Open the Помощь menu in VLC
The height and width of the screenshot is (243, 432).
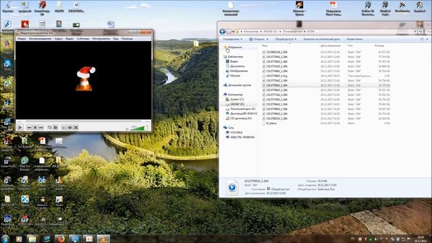pos(127,38)
